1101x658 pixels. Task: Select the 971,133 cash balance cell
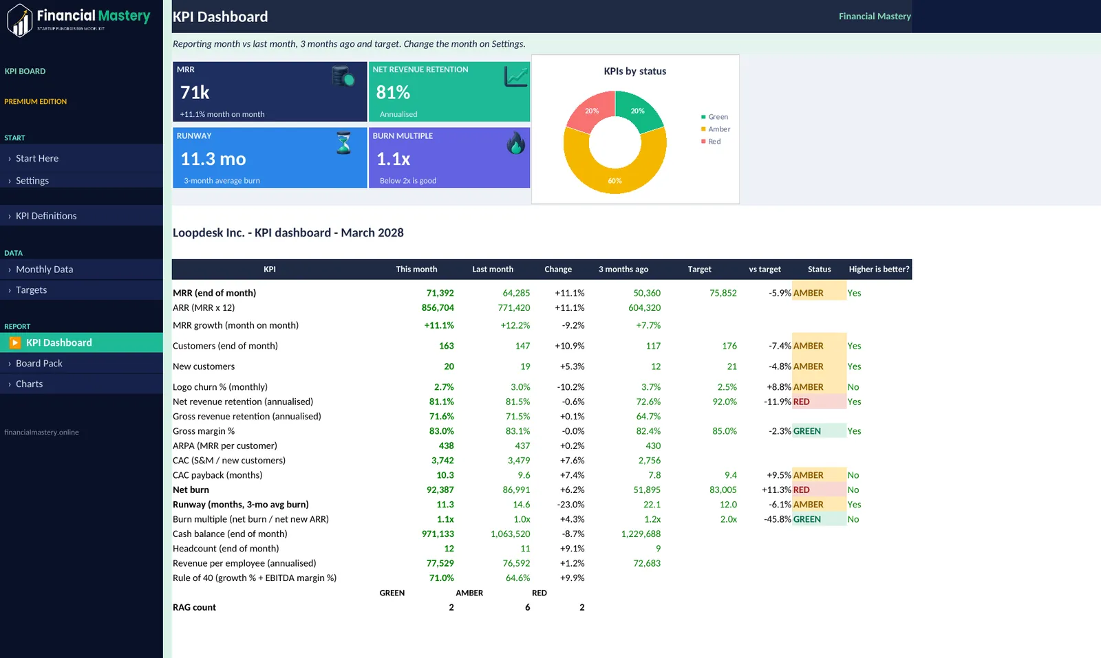pos(438,534)
